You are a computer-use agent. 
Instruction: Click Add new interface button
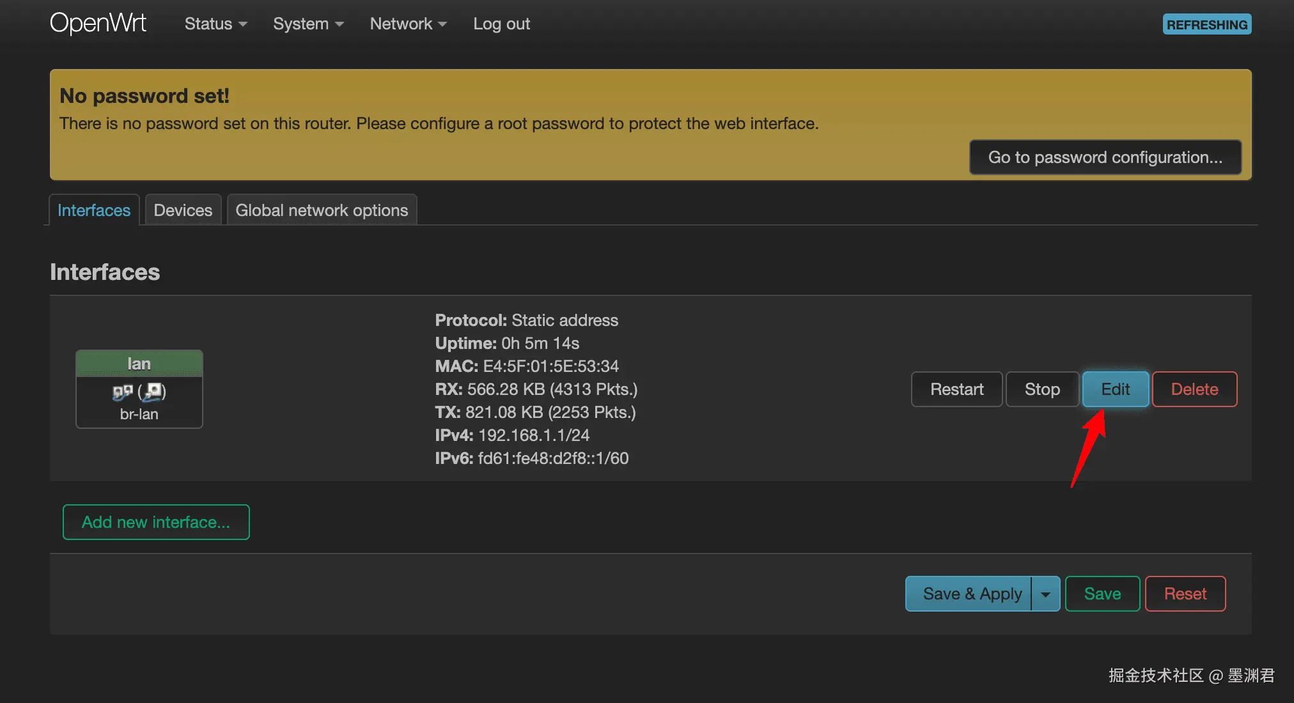[x=156, y=522]
